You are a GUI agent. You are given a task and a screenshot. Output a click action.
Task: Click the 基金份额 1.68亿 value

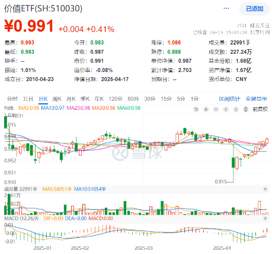tap(244, 61)
